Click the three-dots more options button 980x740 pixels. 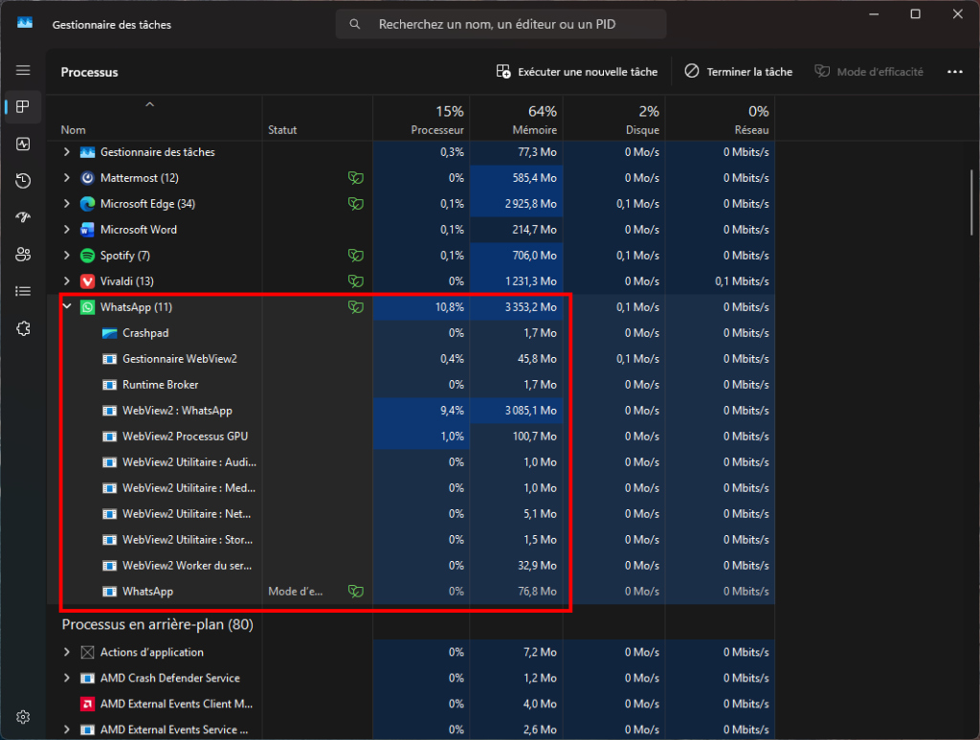point(954,72)
